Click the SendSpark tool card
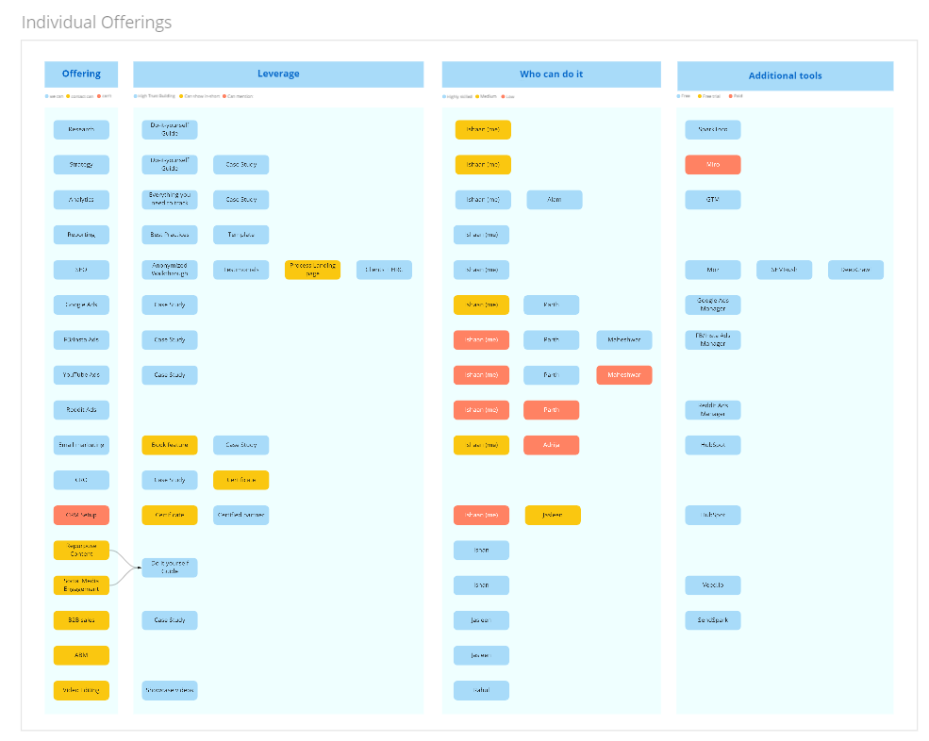The width and height of the screenshot is (929, 741). pos(713,620)
